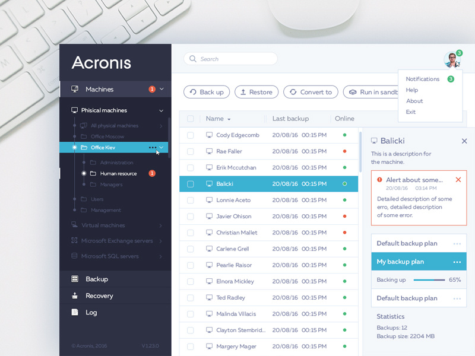The height and width of the screenshot is (356, 475).
Task: Click the red badge on Human resource
Action: (x=152, y=173)
